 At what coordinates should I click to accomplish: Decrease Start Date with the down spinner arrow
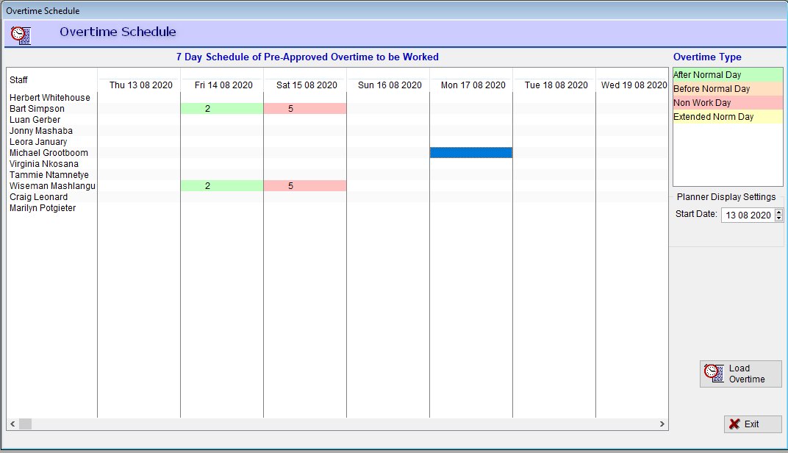point(778,218)
